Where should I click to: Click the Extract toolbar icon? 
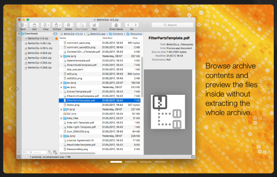click(56, 25)
